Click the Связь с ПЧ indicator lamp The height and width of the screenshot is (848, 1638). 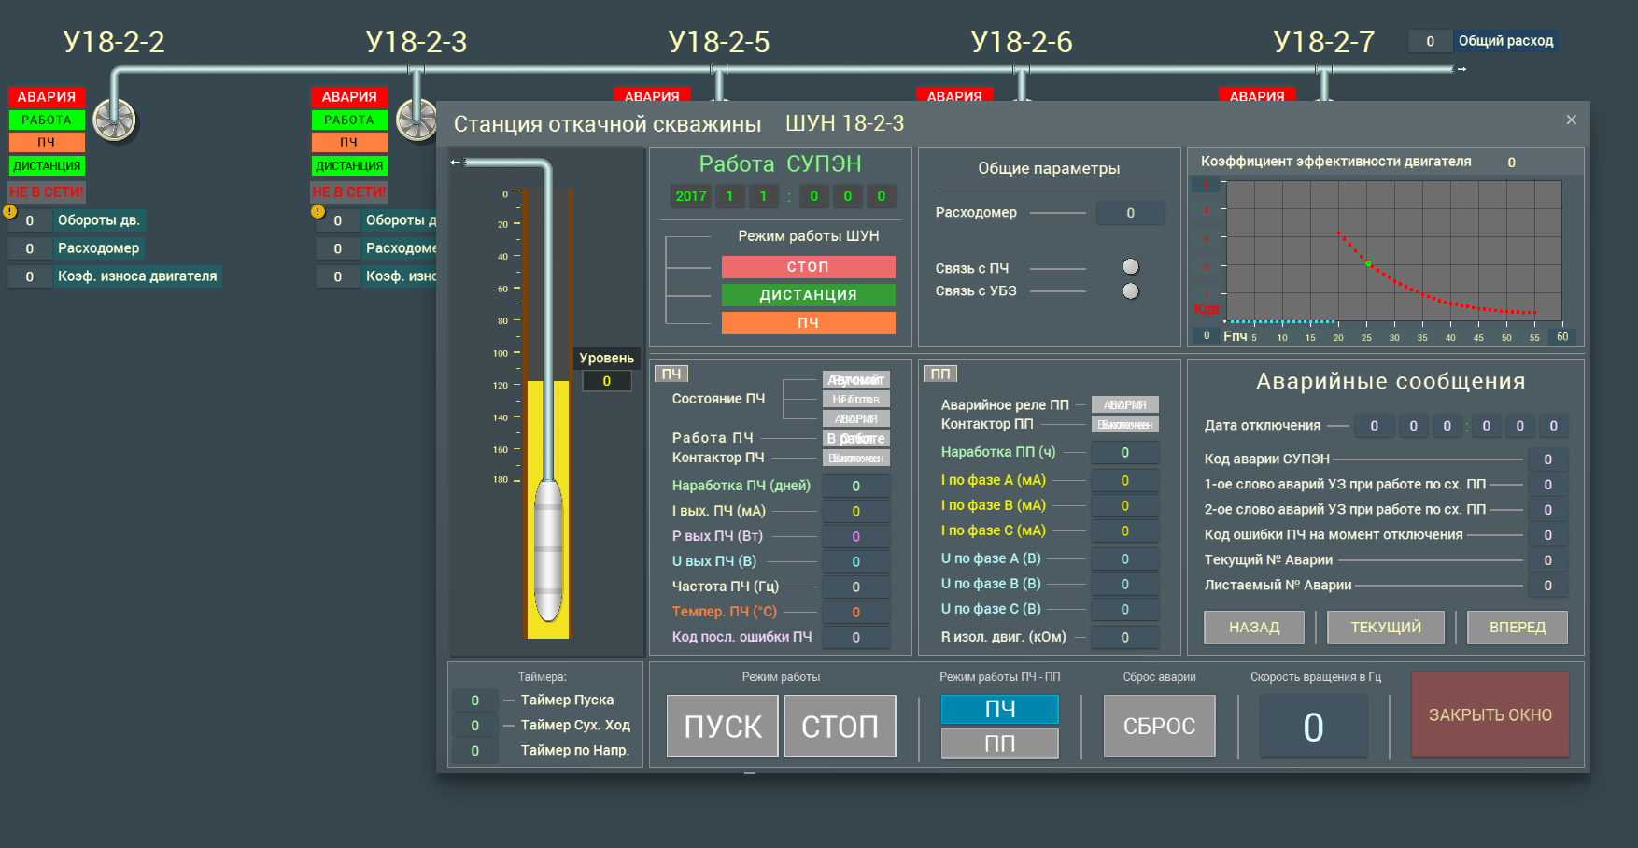(1131, 267)
